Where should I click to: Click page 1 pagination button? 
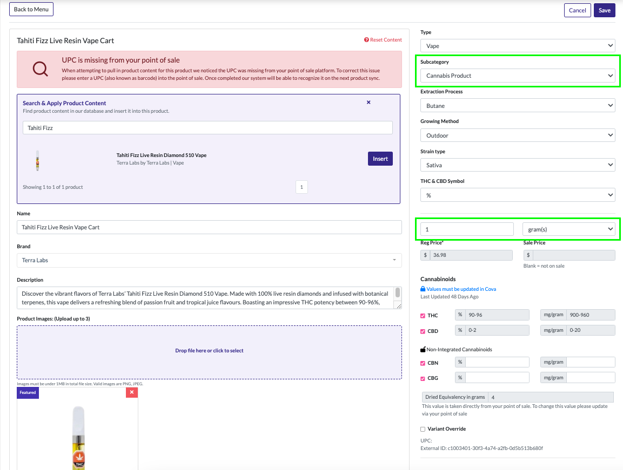(302, 187)
